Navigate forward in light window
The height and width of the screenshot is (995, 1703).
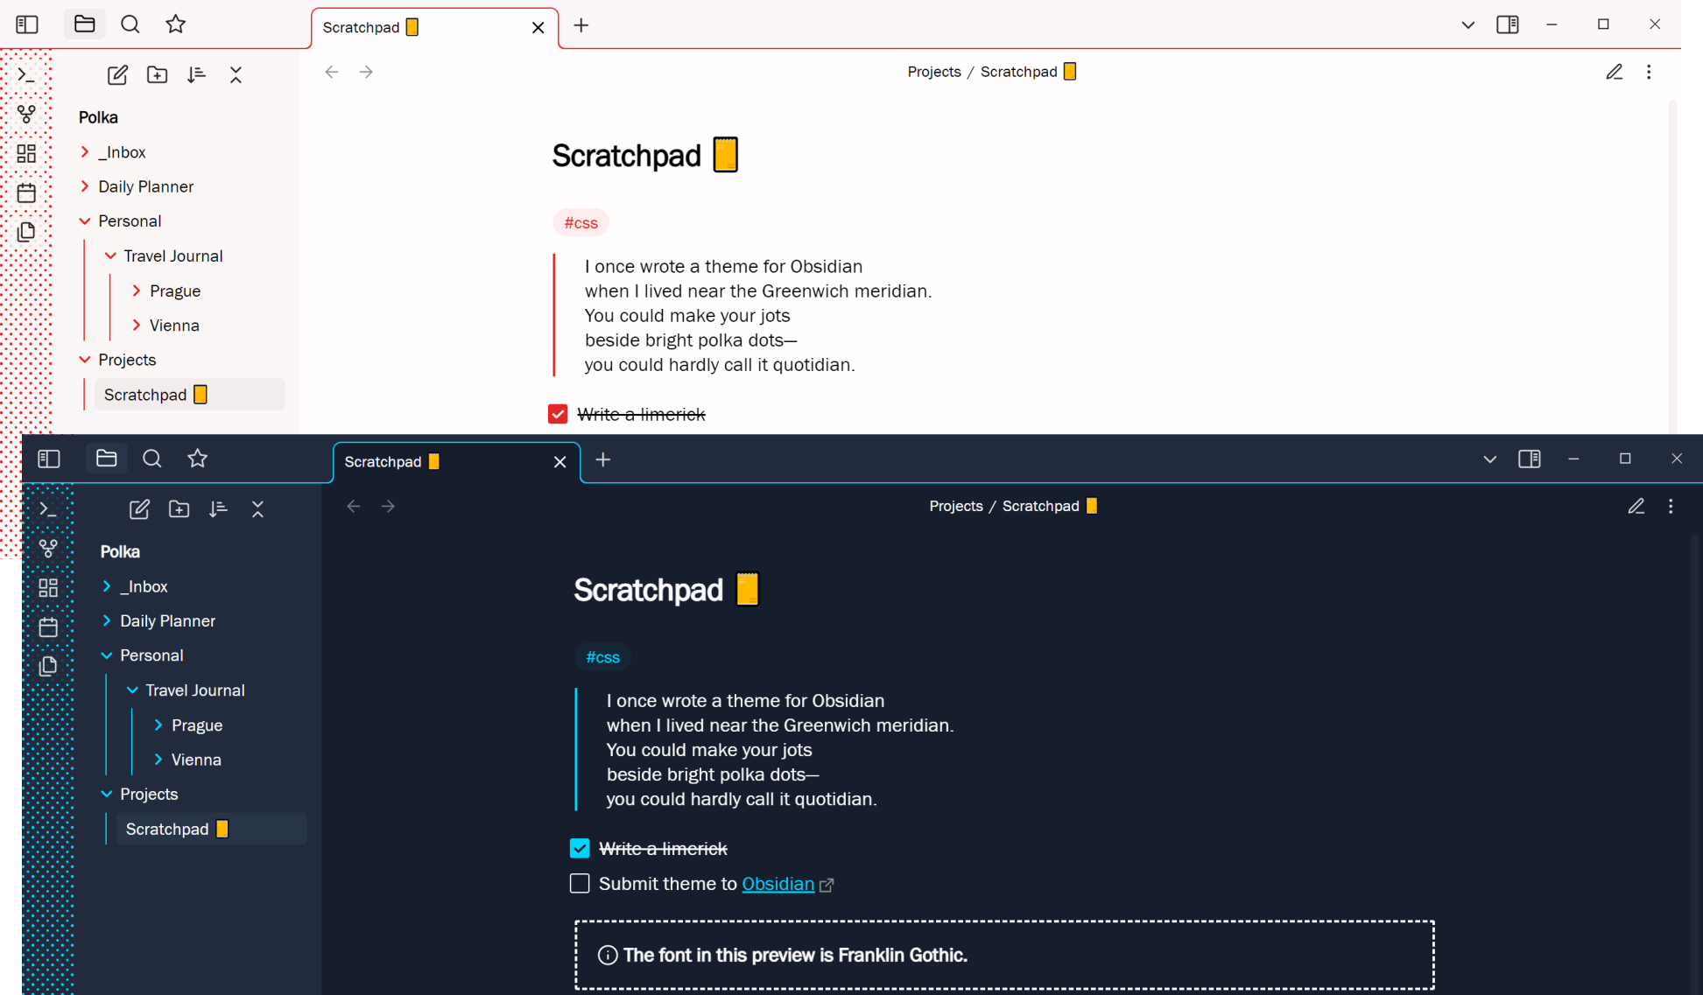click(x=367, y=72)
